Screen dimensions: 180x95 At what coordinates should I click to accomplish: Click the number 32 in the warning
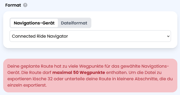[50, 79]
